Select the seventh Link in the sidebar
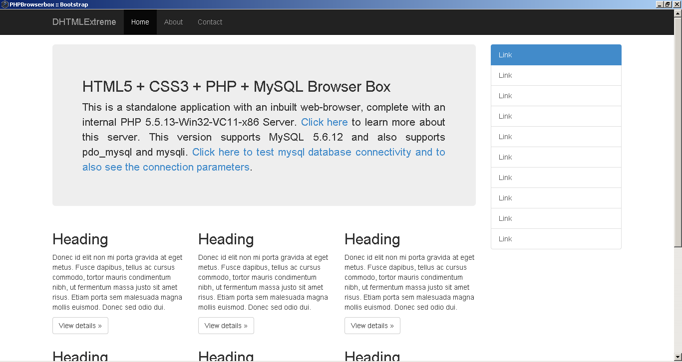Screen dimensions: 682x362 [556, 178]
